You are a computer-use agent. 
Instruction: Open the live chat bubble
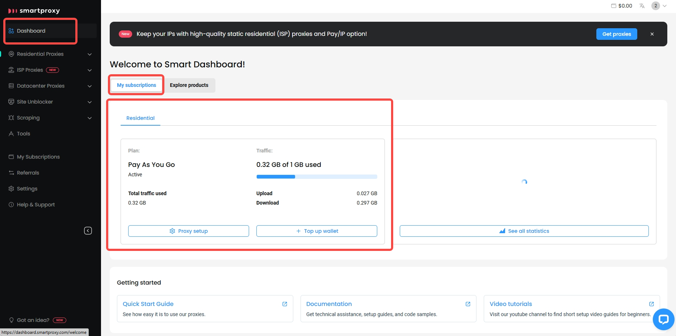663,319
